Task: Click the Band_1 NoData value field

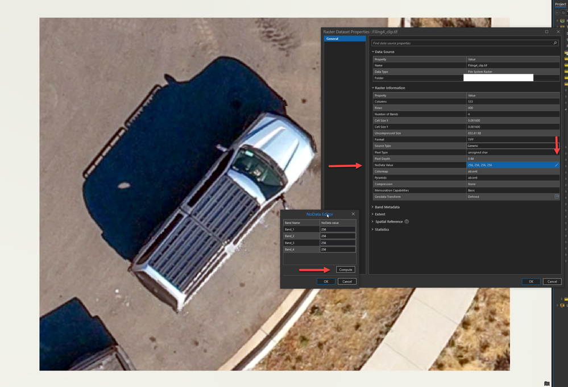Action: tap(337, 229)
